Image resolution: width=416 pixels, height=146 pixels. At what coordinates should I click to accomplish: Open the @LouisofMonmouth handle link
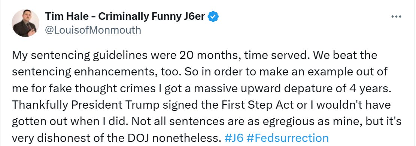93,30
